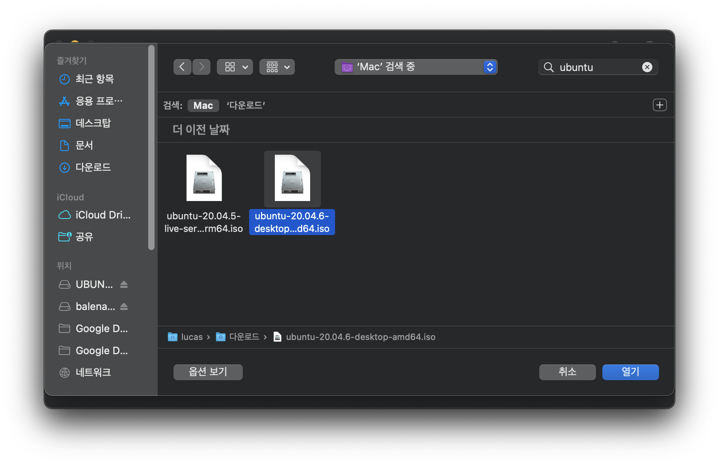
Task: Click the 취소 button
Action: pos(567,372)
